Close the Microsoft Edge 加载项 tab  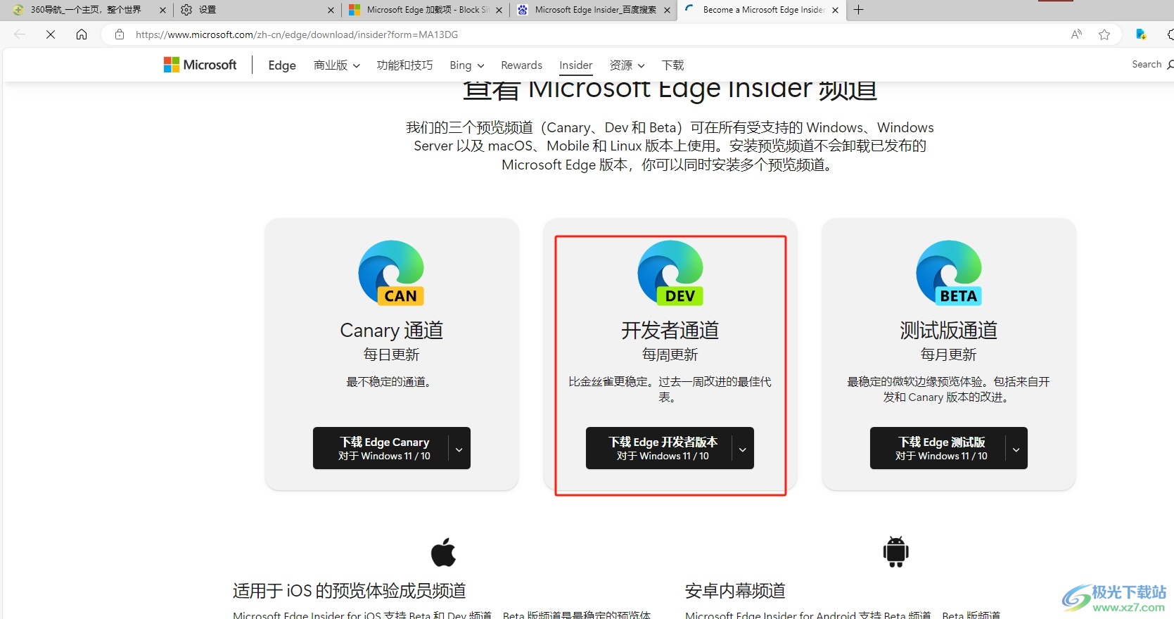tap(499, 10)
